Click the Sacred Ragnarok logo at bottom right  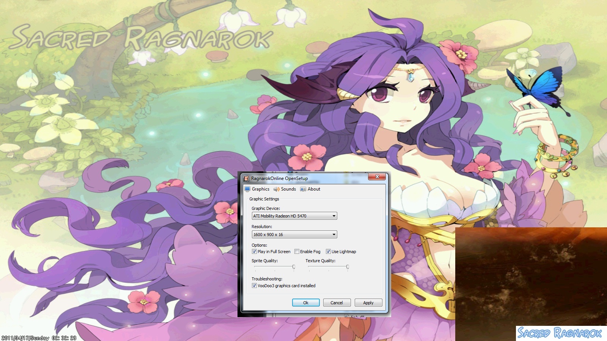click(560, 333)
